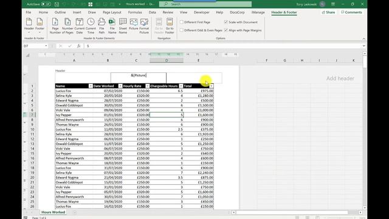Open the Chargeable Hours filter dropdown
Viewport: 389px width, 219px height.
point(181,86)
